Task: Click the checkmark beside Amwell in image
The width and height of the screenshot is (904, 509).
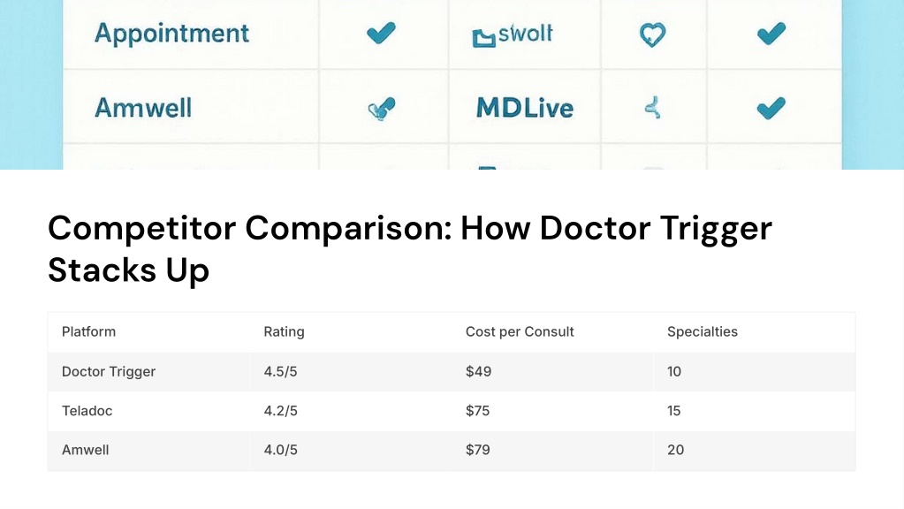Action: (x=382, y=109)
